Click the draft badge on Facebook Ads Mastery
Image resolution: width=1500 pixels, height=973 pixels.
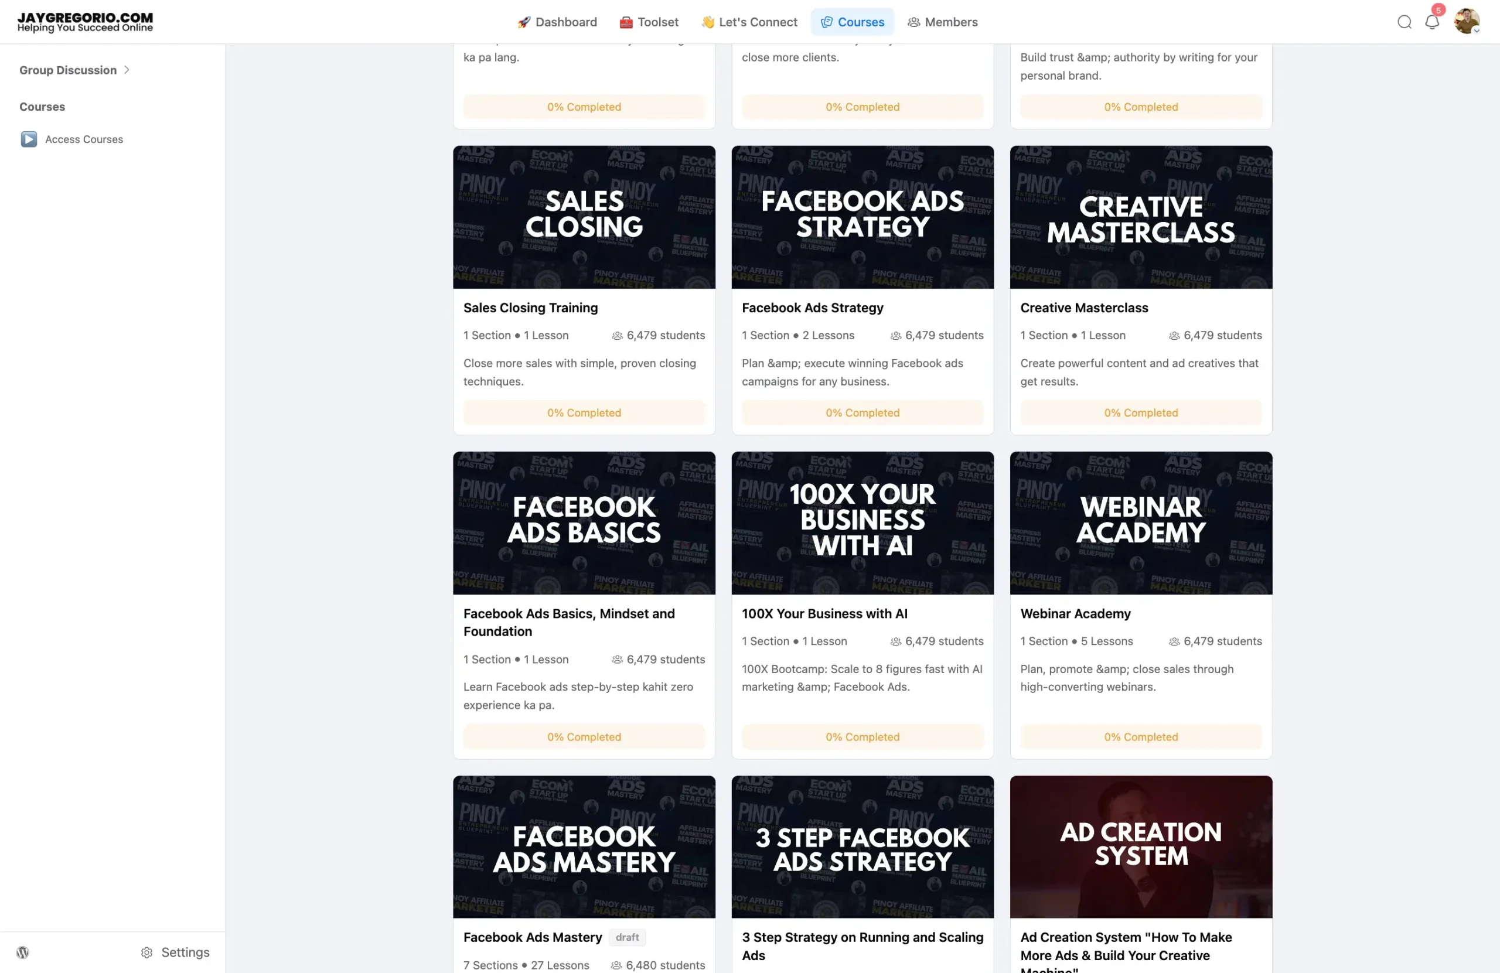(627, 937)
